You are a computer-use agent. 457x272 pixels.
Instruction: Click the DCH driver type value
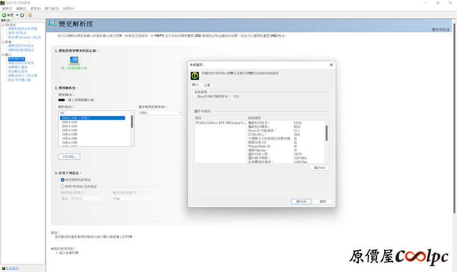tap(296, 127)
